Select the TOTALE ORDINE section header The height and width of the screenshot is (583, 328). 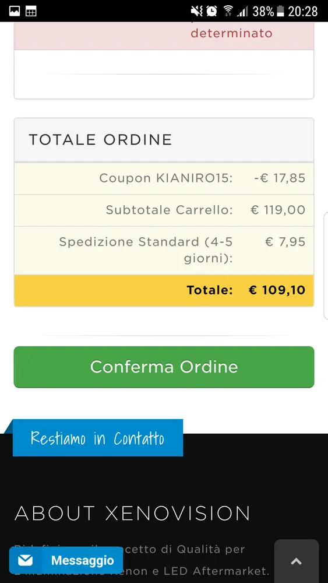point(164,140)
